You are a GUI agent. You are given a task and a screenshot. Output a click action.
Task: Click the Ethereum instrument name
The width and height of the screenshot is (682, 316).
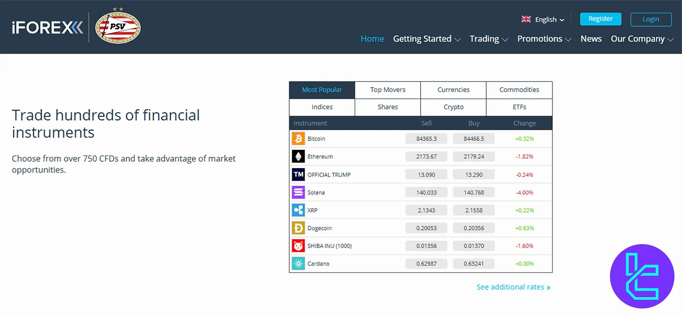pos(320,156)
